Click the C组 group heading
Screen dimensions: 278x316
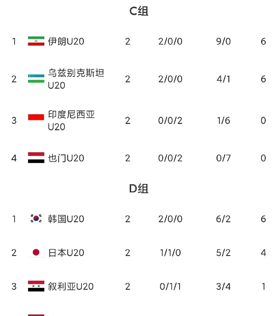click(x=139, y=11)
